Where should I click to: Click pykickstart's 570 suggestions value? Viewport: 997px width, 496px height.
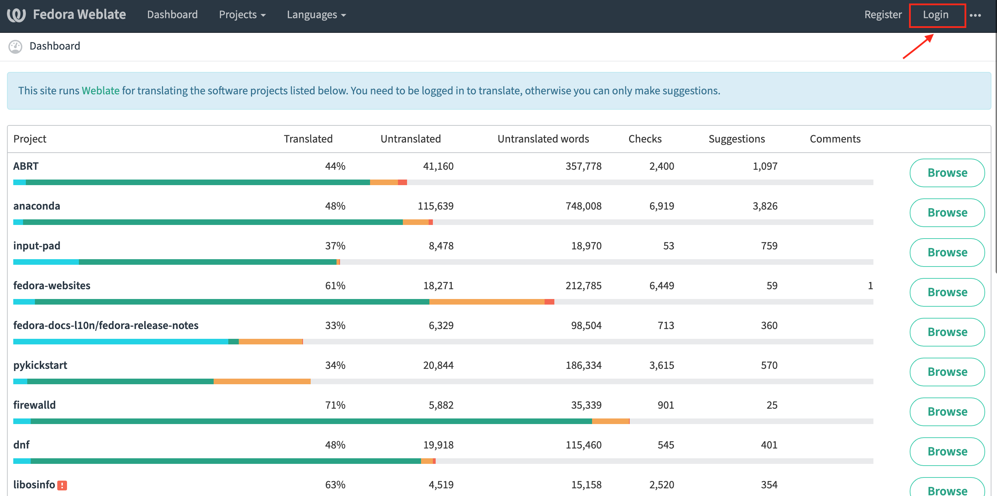769,365
